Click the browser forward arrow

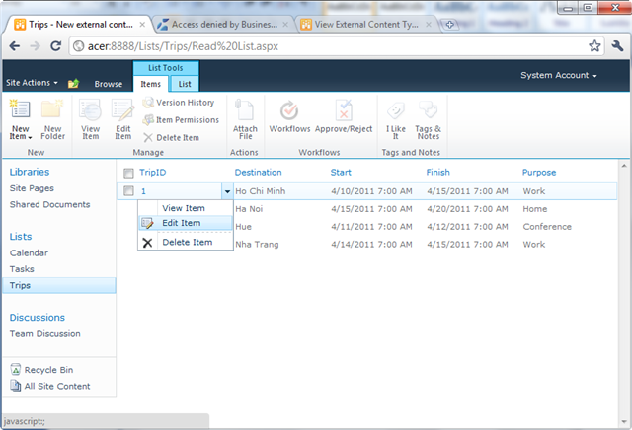(x=36, y=46)
